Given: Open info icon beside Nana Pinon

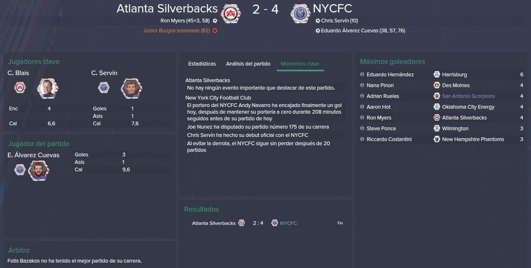Looking at the screenshot, I should [x=362, y=85].
